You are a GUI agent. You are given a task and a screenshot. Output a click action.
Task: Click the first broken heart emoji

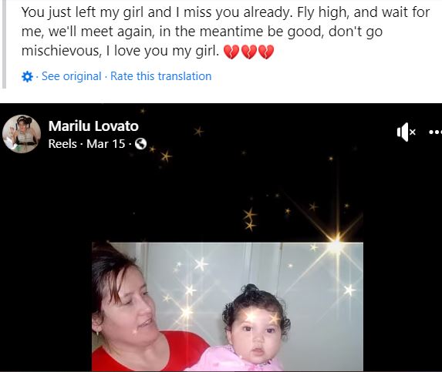(x=231, y=52)
